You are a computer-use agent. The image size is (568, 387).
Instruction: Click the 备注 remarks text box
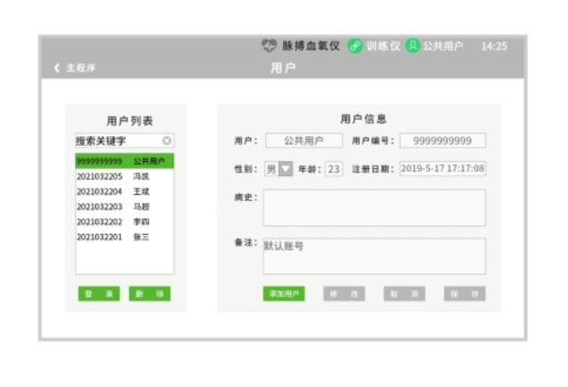374,256
